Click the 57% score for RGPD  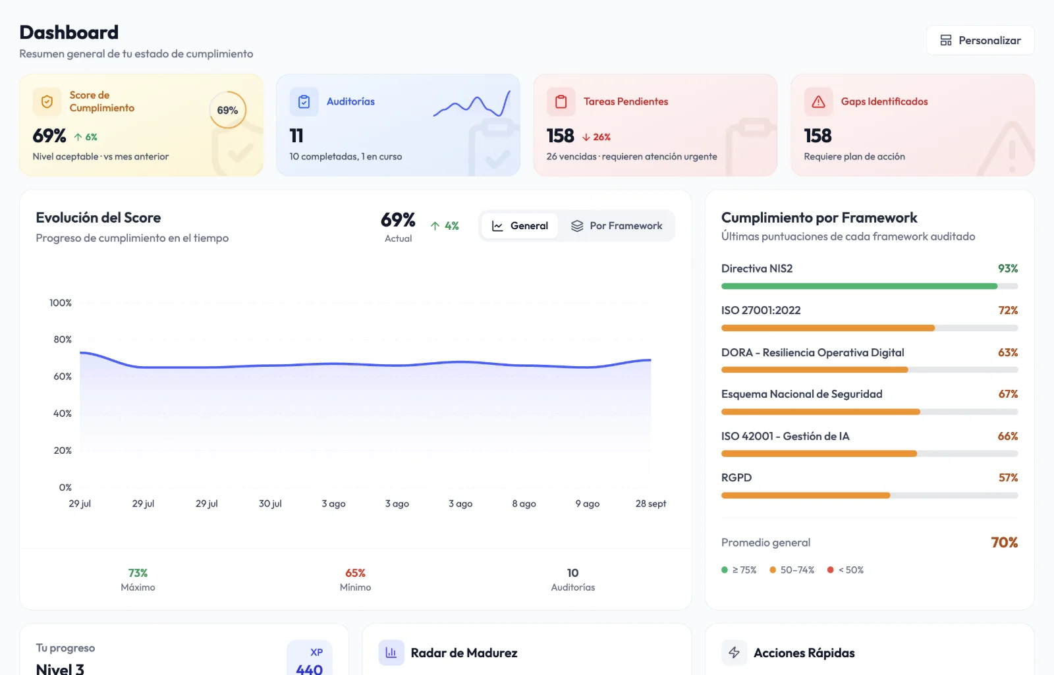(x=1008, y=477)
